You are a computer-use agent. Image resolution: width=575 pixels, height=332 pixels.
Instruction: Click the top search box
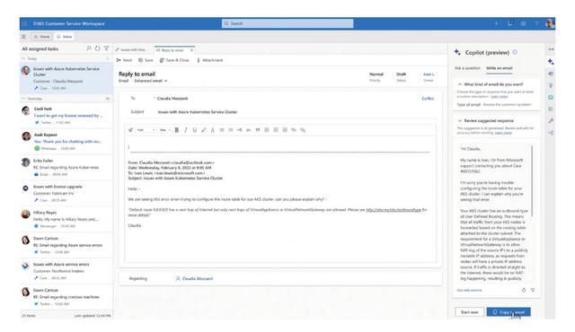tap(287, 23)
